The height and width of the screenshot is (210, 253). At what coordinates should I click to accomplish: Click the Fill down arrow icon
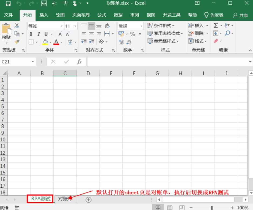coord(216,33)
